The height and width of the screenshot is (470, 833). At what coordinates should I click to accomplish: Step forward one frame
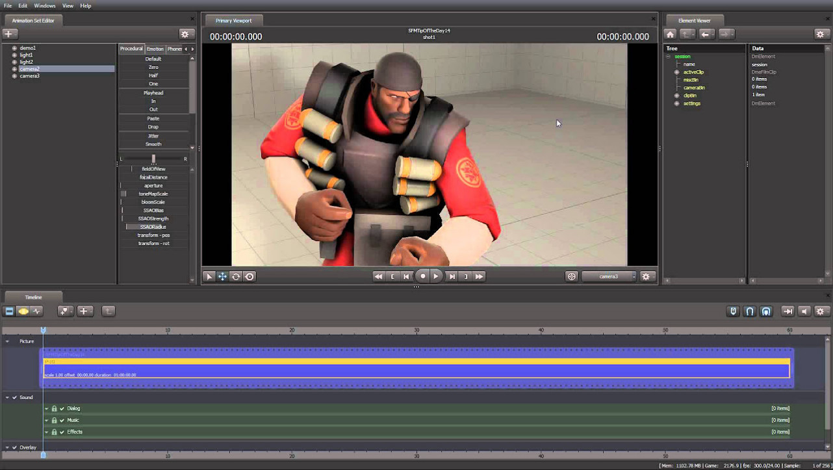coord(452,276)
